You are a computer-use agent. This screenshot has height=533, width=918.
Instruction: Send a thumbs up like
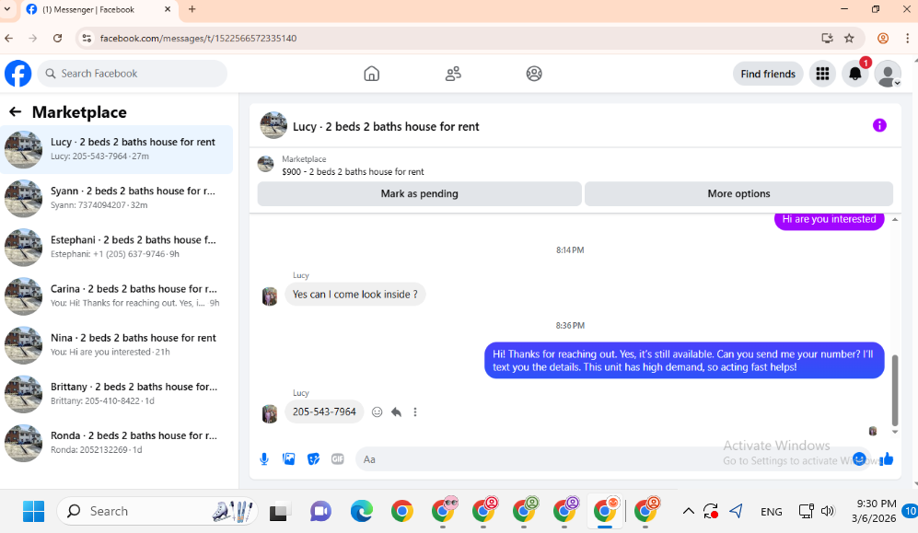pyautogui.click(x=887, y=459)
